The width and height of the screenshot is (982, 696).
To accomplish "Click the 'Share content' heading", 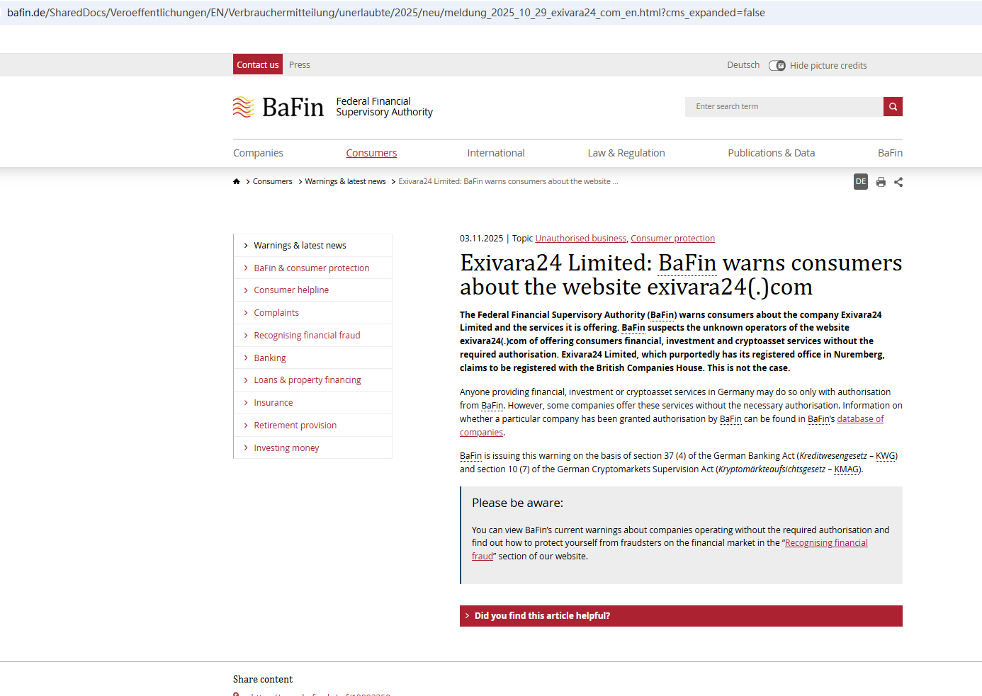I will click(x=263, y=680).
